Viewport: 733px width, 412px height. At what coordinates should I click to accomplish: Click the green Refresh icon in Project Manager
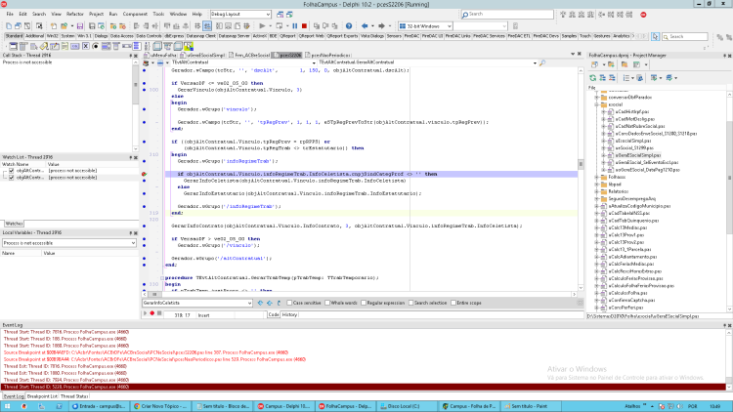pos(593,78)
